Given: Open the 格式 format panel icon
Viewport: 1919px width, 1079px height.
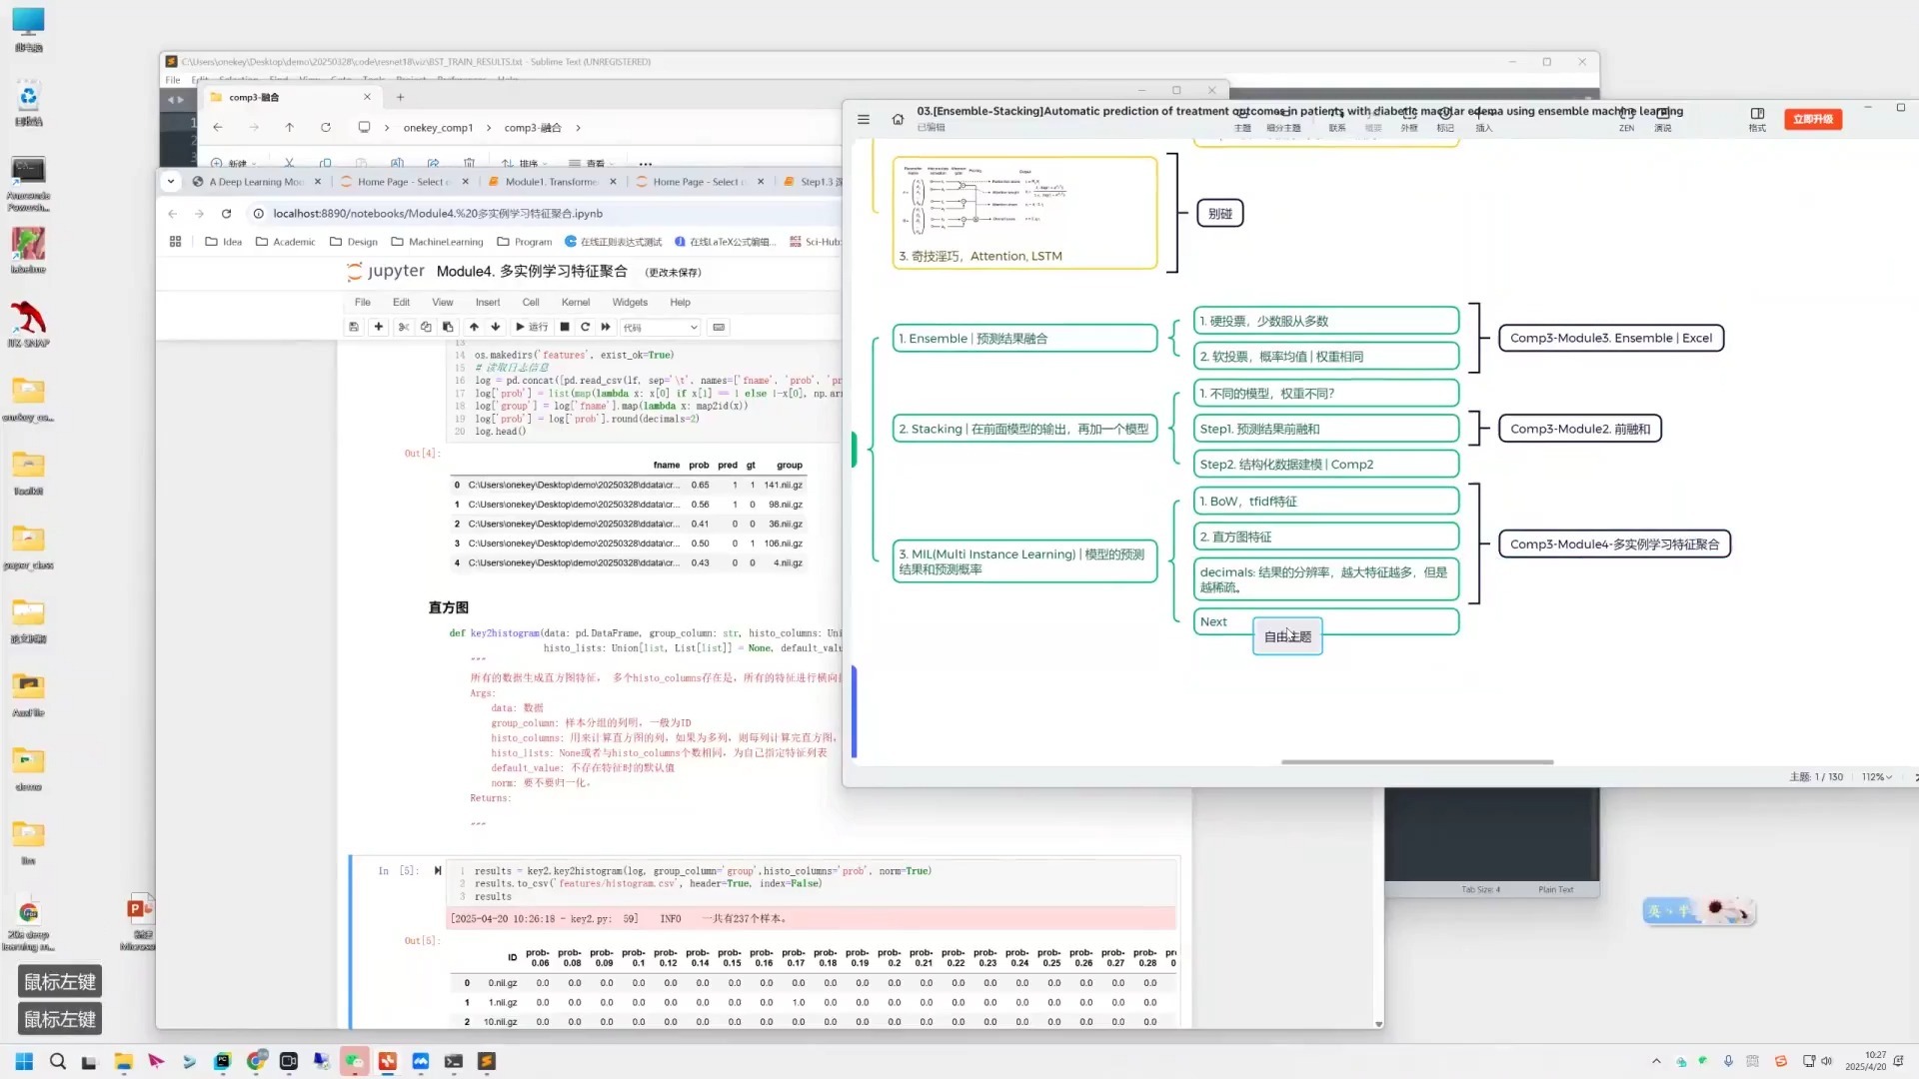Looking at the screenshot, I should coord(1757,119).
